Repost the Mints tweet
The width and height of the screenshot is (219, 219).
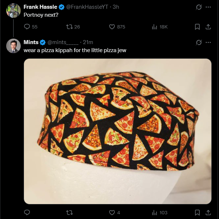coord(69,212)
